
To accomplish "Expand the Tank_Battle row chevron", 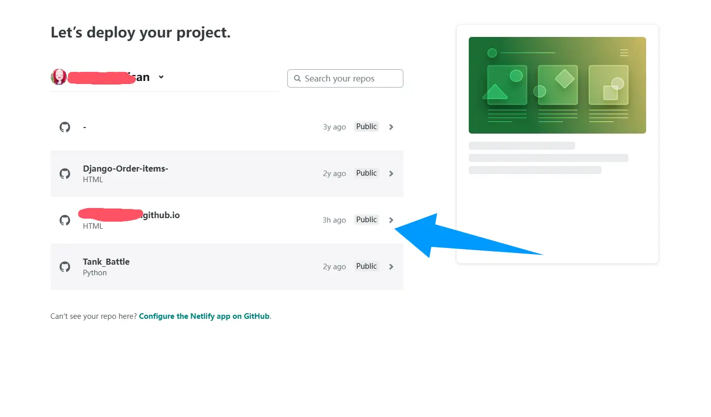I will 391,267.
